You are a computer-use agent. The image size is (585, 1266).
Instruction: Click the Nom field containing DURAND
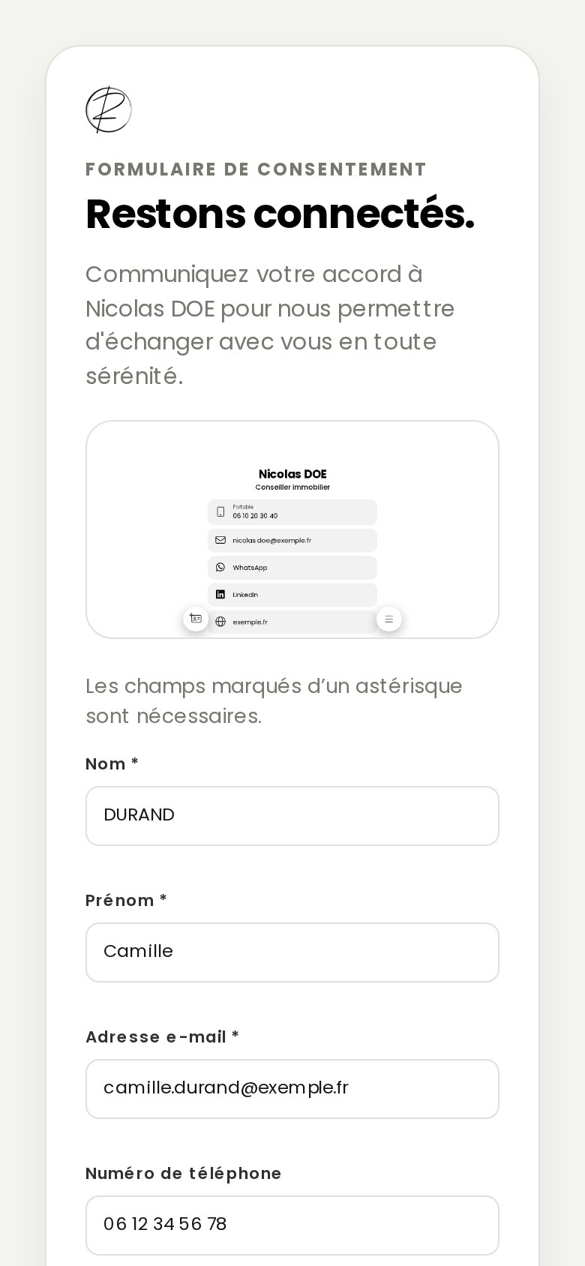292,816
